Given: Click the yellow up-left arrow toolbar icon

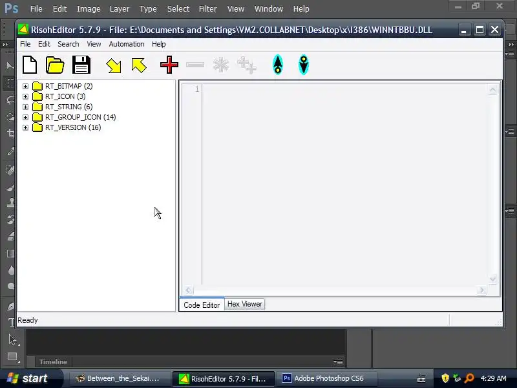Looking at the screenshot, I should pos(138,65).
